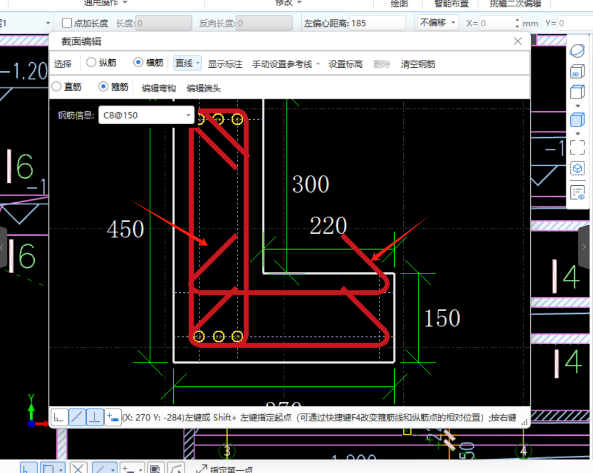Screen dimensions: 593x473
Task: Click the dashed-box component isolate icon
Action: coord(577,168)
